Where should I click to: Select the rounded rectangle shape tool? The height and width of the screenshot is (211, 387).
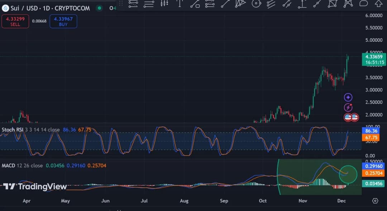coord(363,4)
